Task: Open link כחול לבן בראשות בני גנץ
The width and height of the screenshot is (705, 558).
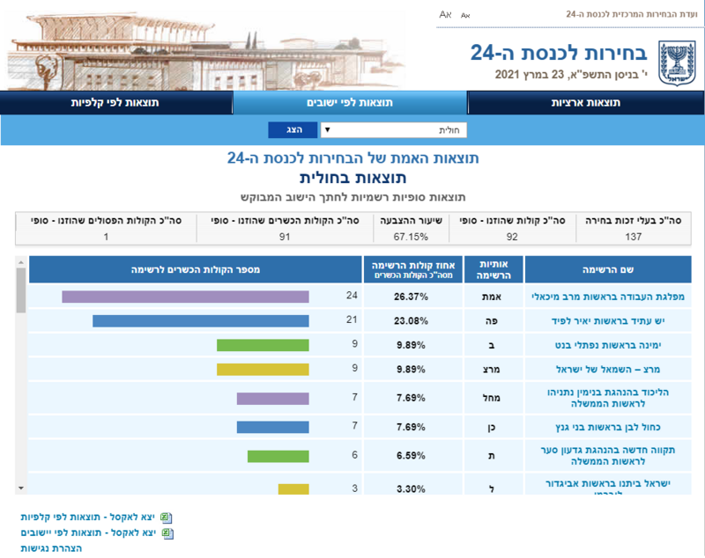Action: click(608, 427)
